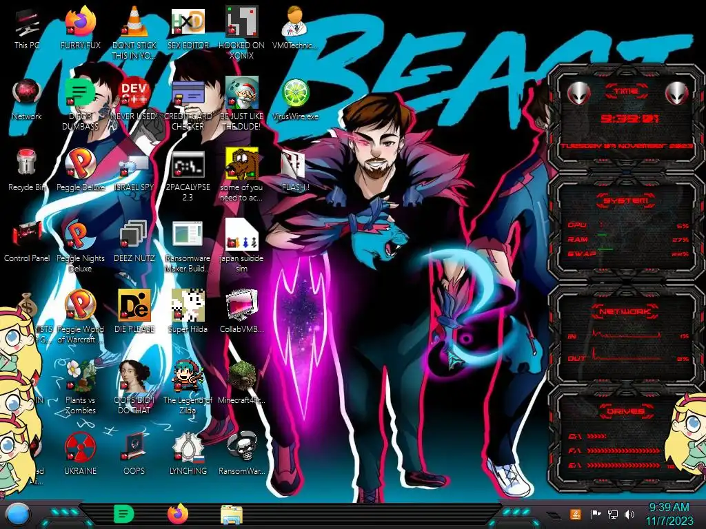The image size is (706, 529).
Task: Click the OUT graph in the Network widget
Action: [x=626, y=355]
